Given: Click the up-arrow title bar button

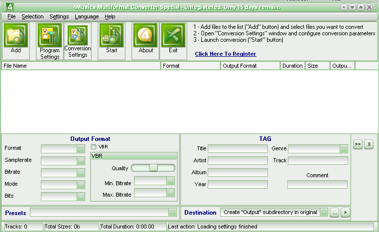Looking at the screenshot, I should (361, 7).
